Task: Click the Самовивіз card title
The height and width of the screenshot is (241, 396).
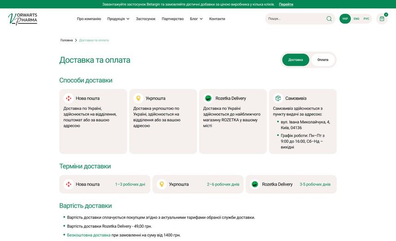Action: [296, 98]
